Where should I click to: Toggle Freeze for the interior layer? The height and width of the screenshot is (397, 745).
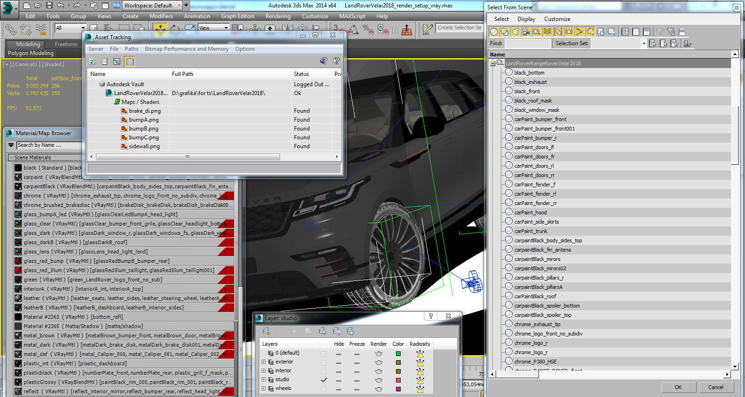(357, 371)
